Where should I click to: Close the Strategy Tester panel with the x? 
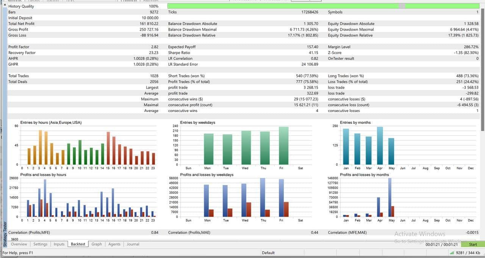pos(5,5)
